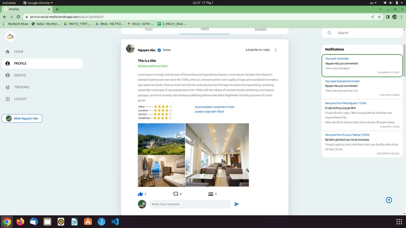
Task: Click the Location: Quận Bình Thạnh link
Action: 209,111
